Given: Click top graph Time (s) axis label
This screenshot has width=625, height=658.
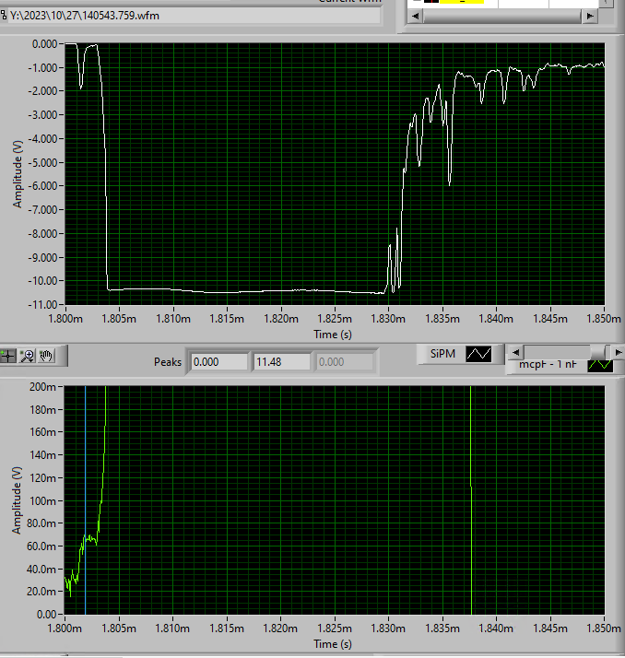Looking at the screenshot, I should [x=333, y=335].
